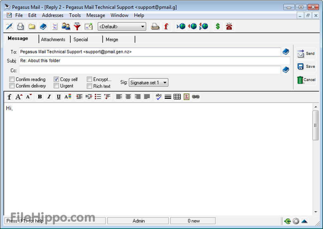The image size is (323, 229).
Task: Click the mail filter funnel icon
Action: point(77,27)
